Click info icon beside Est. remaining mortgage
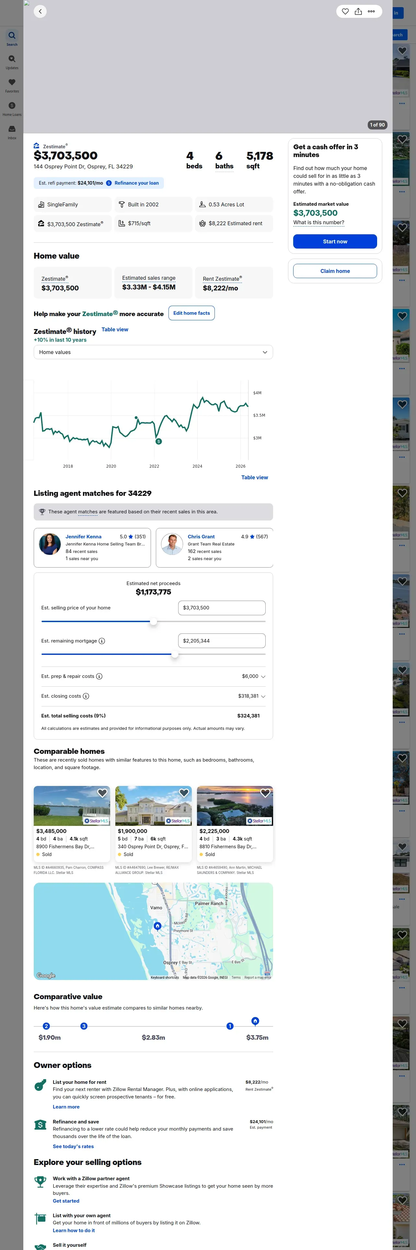Viewport: 416px width, 1250px height. 102,641
